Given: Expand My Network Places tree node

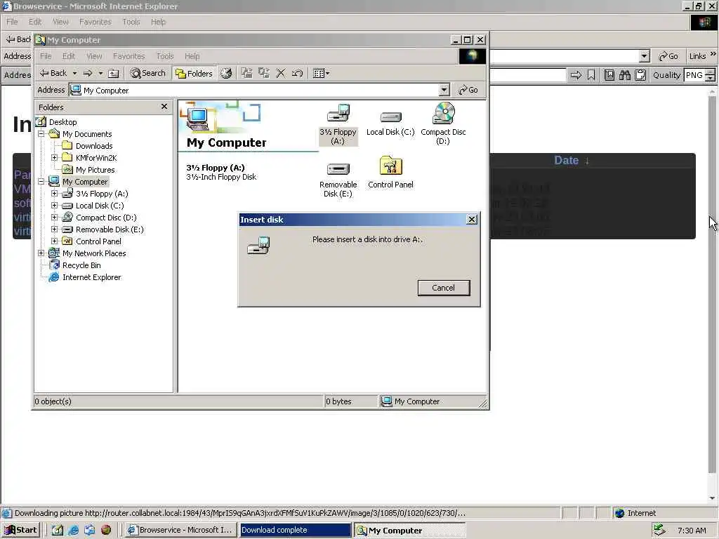Looking at the screenshot, I should pos(41,253).
